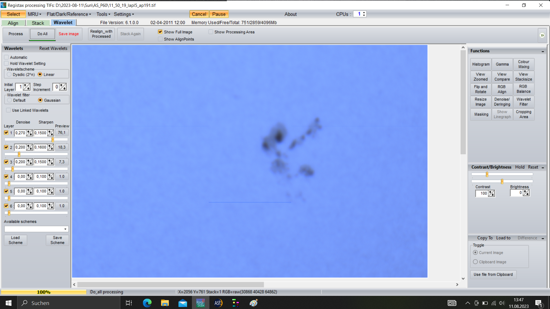Screen dimensions: 550x309
Task: Switch to the Stack tab
Action: click(x=38, y=23)
